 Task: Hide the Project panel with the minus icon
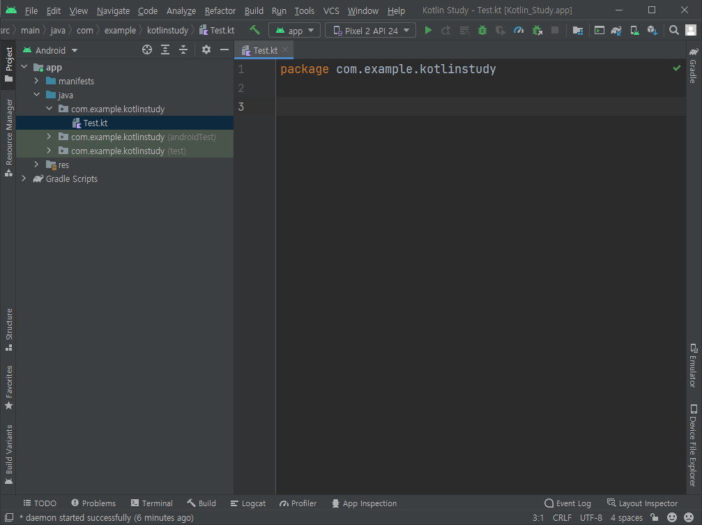pos(224,50)
